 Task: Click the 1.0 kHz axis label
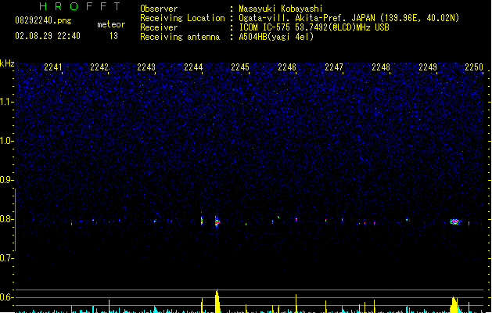coord(6,141)
